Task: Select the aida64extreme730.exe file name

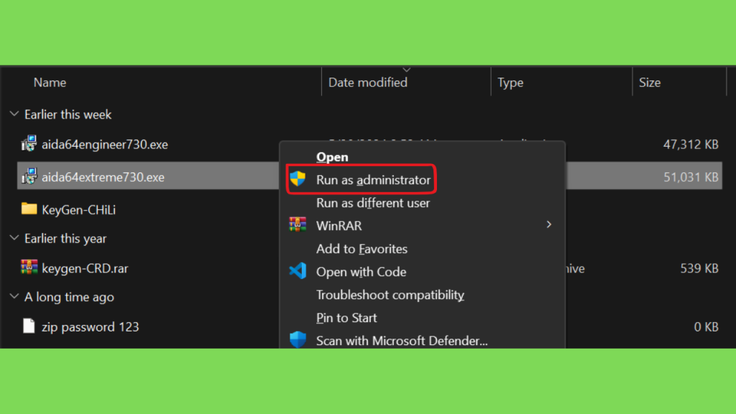Action: pos(103,178)
